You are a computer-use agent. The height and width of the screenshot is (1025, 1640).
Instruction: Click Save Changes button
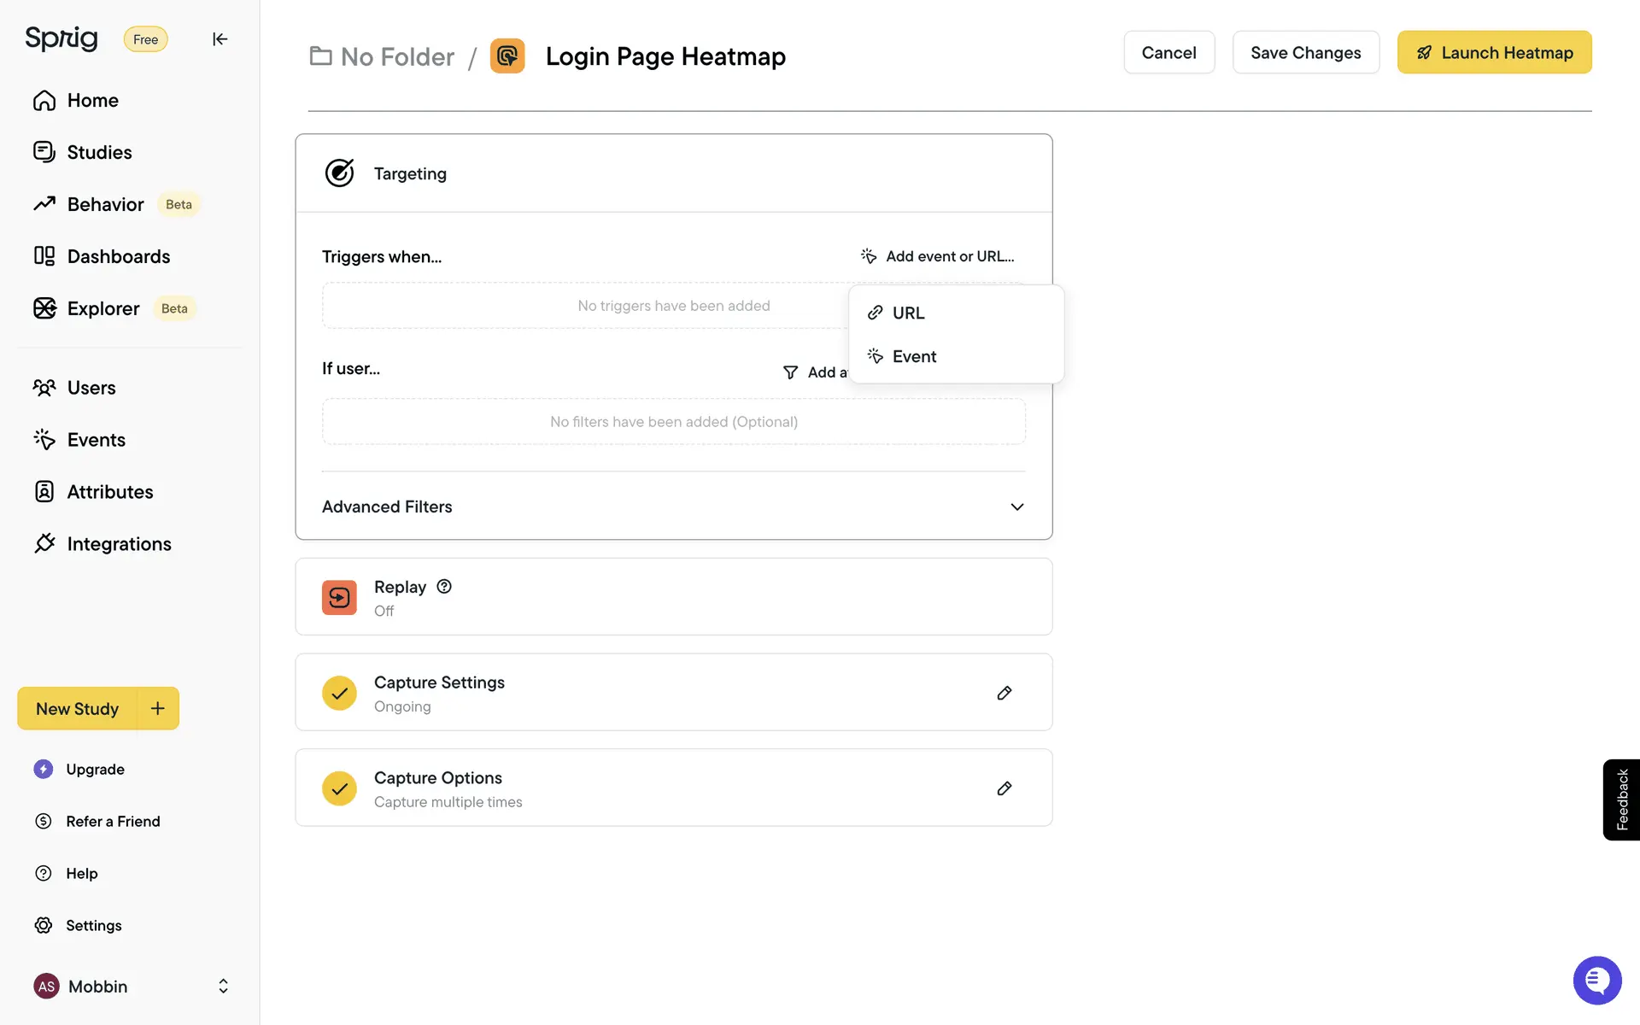[1305, 53]
